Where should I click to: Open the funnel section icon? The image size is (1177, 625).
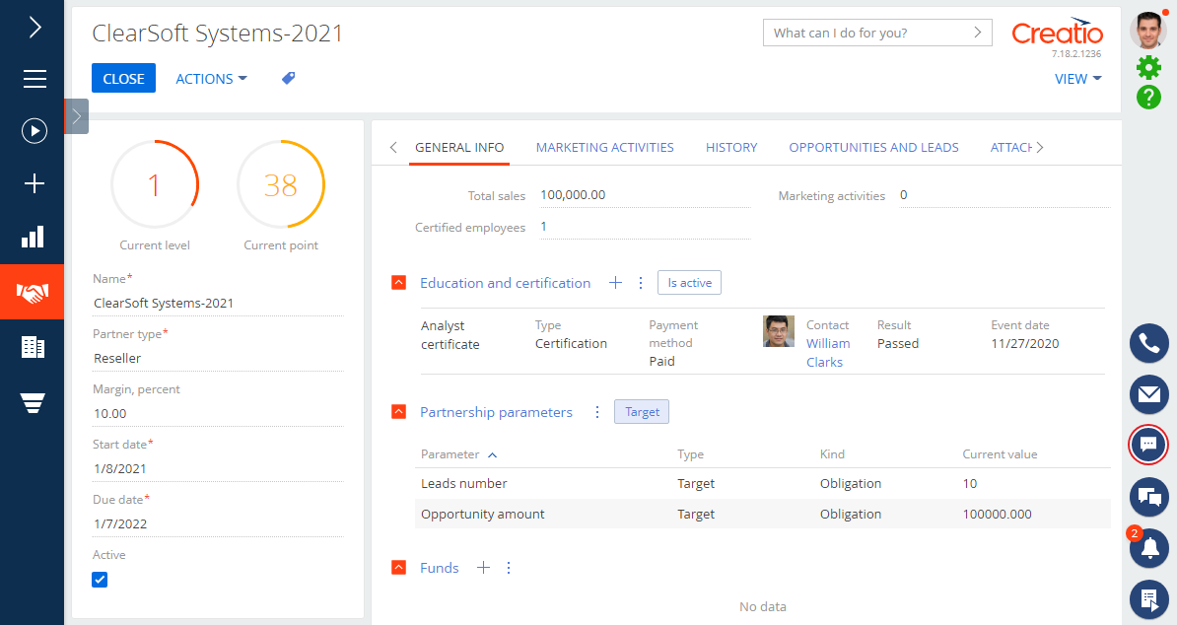tap(33, 403)
